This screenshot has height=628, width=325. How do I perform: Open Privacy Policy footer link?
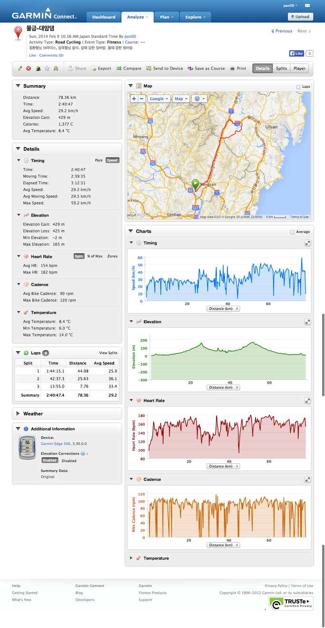point(276,586)
